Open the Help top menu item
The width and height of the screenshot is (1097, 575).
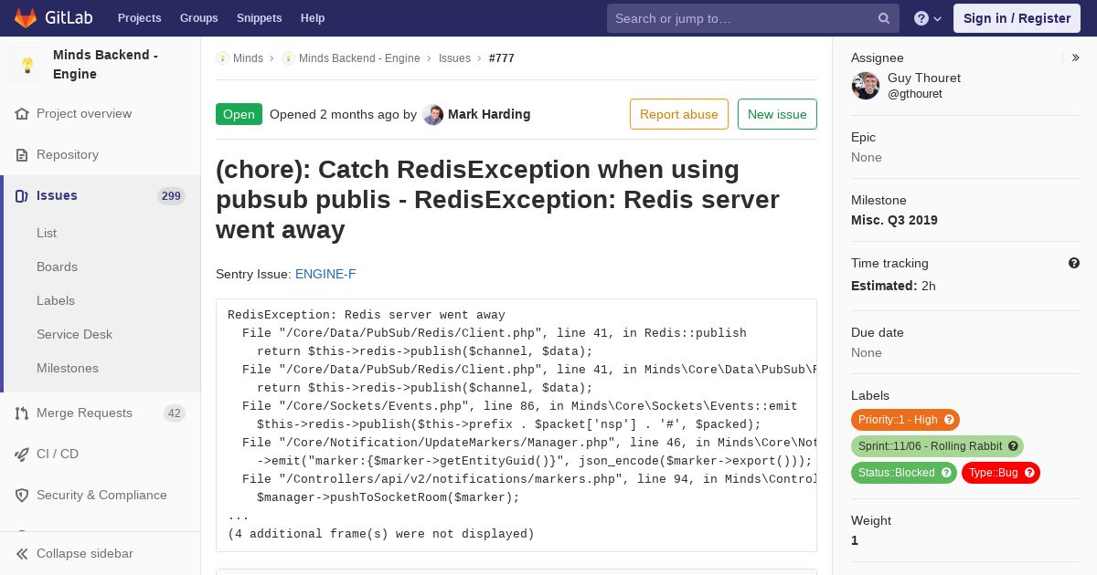(313, 18)
